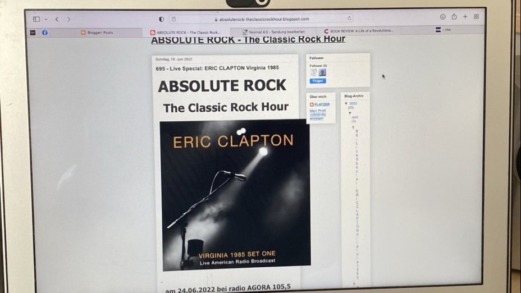521x293 pixels.
Task: Click the Blogger icon beside PLATZER
Action: click(312, 104)
